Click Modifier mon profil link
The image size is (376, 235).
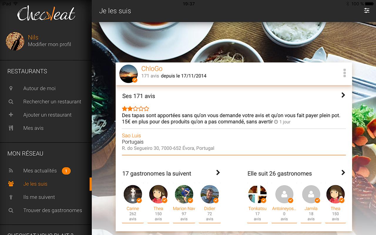(49, 44)
